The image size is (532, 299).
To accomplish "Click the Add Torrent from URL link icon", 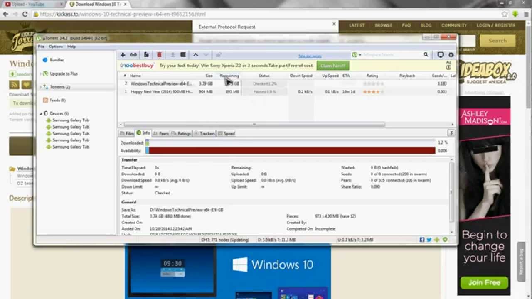I will pyautogui.click(x=133, y=55).
